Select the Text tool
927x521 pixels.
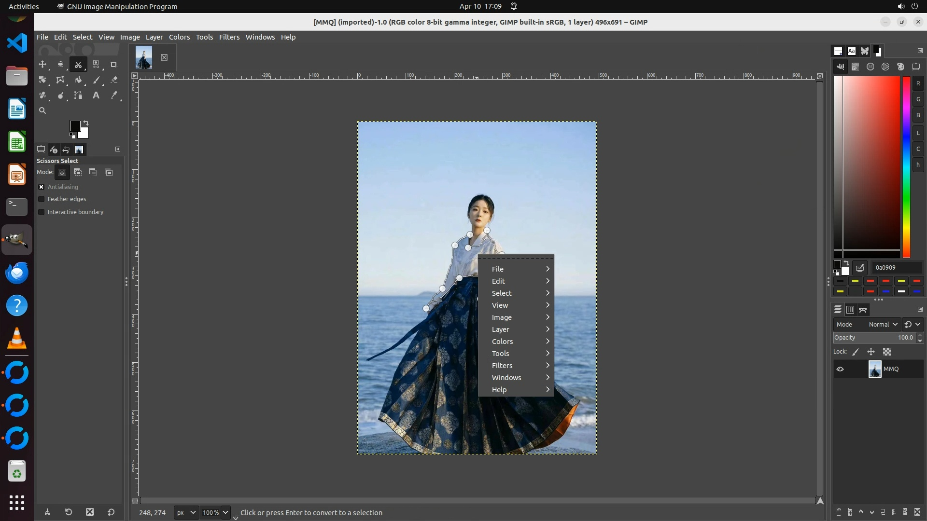(96, 96)
